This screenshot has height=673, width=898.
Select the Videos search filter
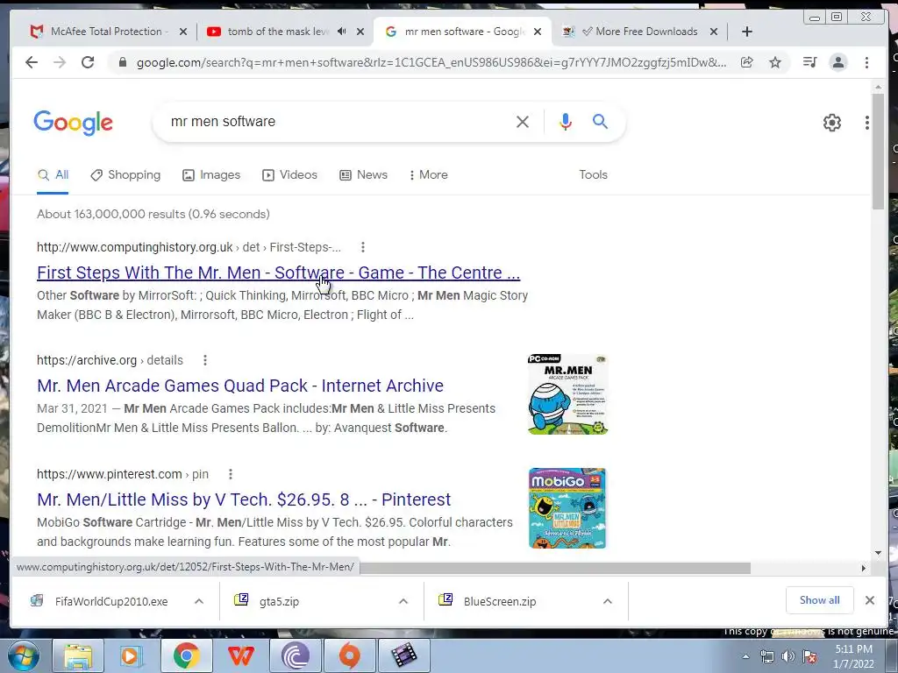click(289, 174)
